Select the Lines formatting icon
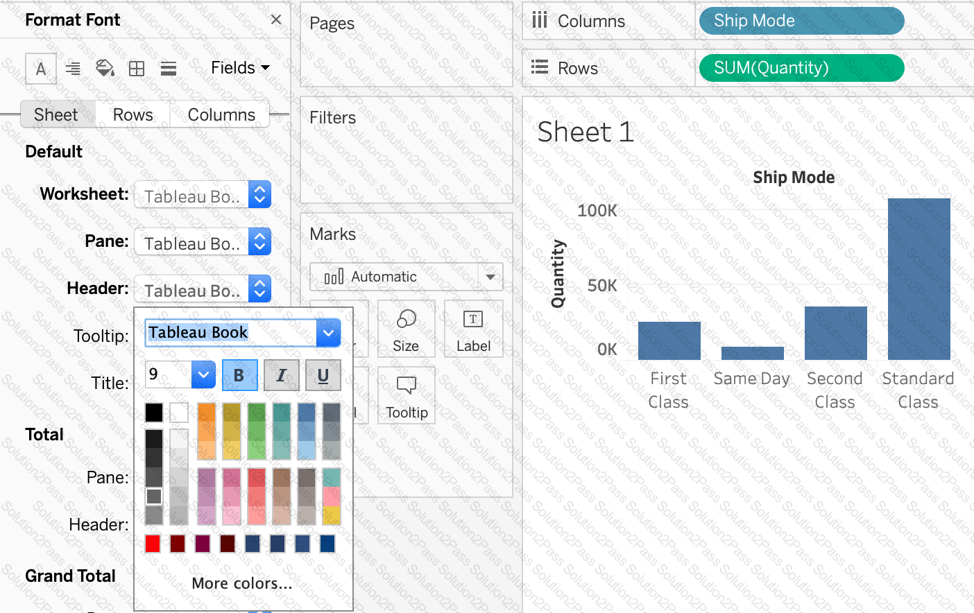The height and width of the screenshot is (613, 974). pos(169,68)
